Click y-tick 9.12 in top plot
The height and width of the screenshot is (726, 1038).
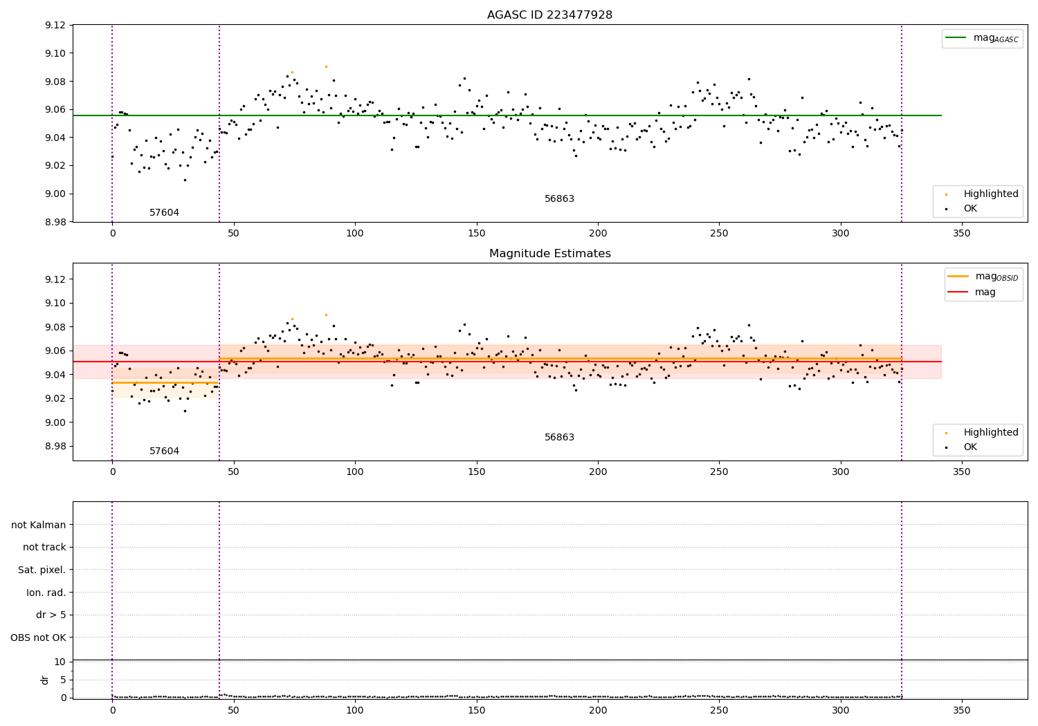(55, 26)
